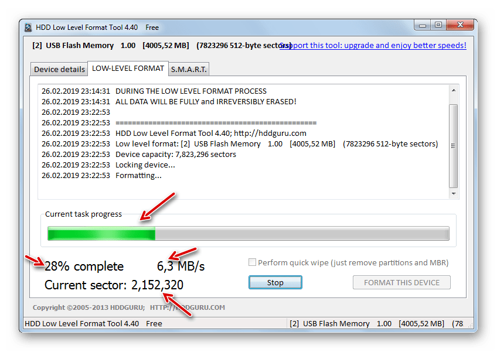Viewport: 497px width, 352px height.
Task: Minimize the HDD Low Level Format Tool window
Action: (423, 25)
